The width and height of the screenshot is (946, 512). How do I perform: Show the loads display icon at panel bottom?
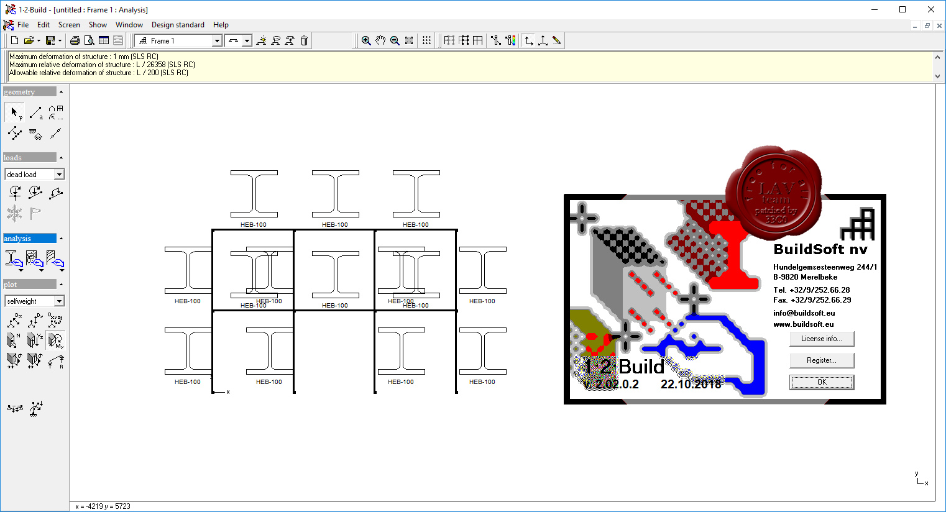point(14,408)
